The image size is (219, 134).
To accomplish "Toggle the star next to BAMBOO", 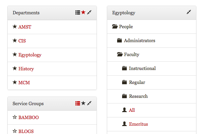I will tap(15, 117).
